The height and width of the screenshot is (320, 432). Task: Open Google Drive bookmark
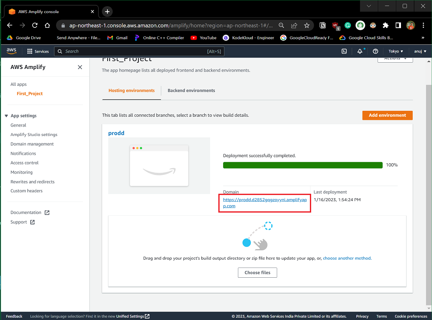click(24, 38)
